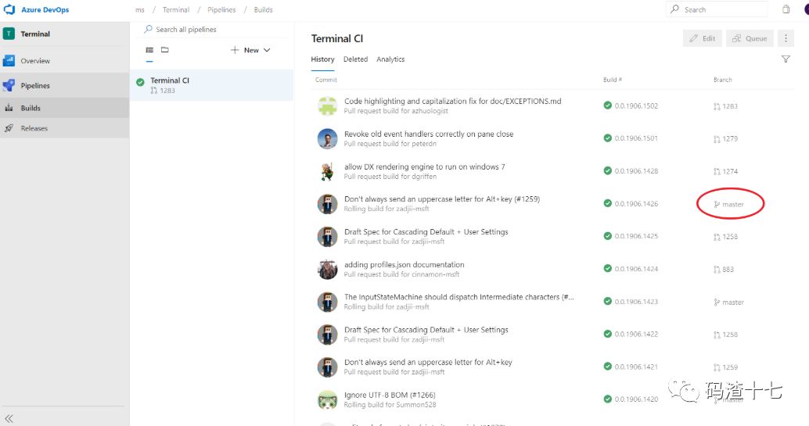809x426 pixels.
Task: Open commit 'allow DX rendering engine to run on windows 7'
Action: tap(425, 166)
